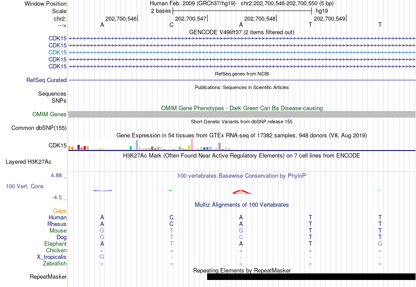Select the Human species row label
416x287 pixels.
(x=57, y=218)
